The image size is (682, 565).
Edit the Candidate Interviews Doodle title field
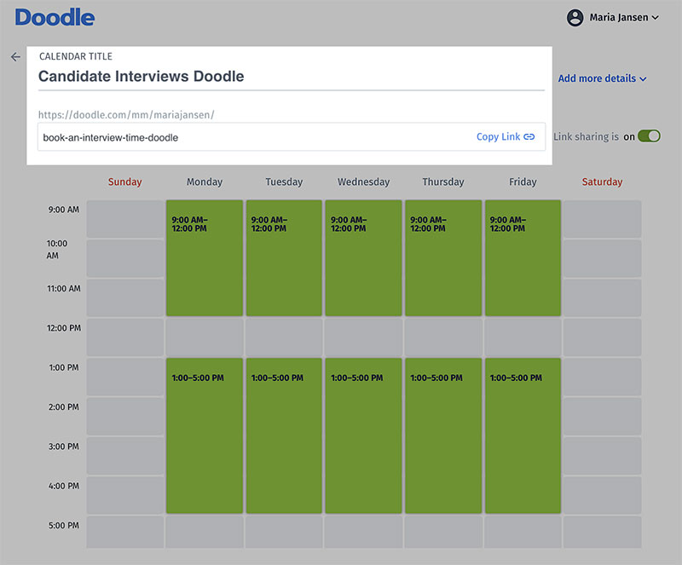pyautogui.click(x=292, y=77)
